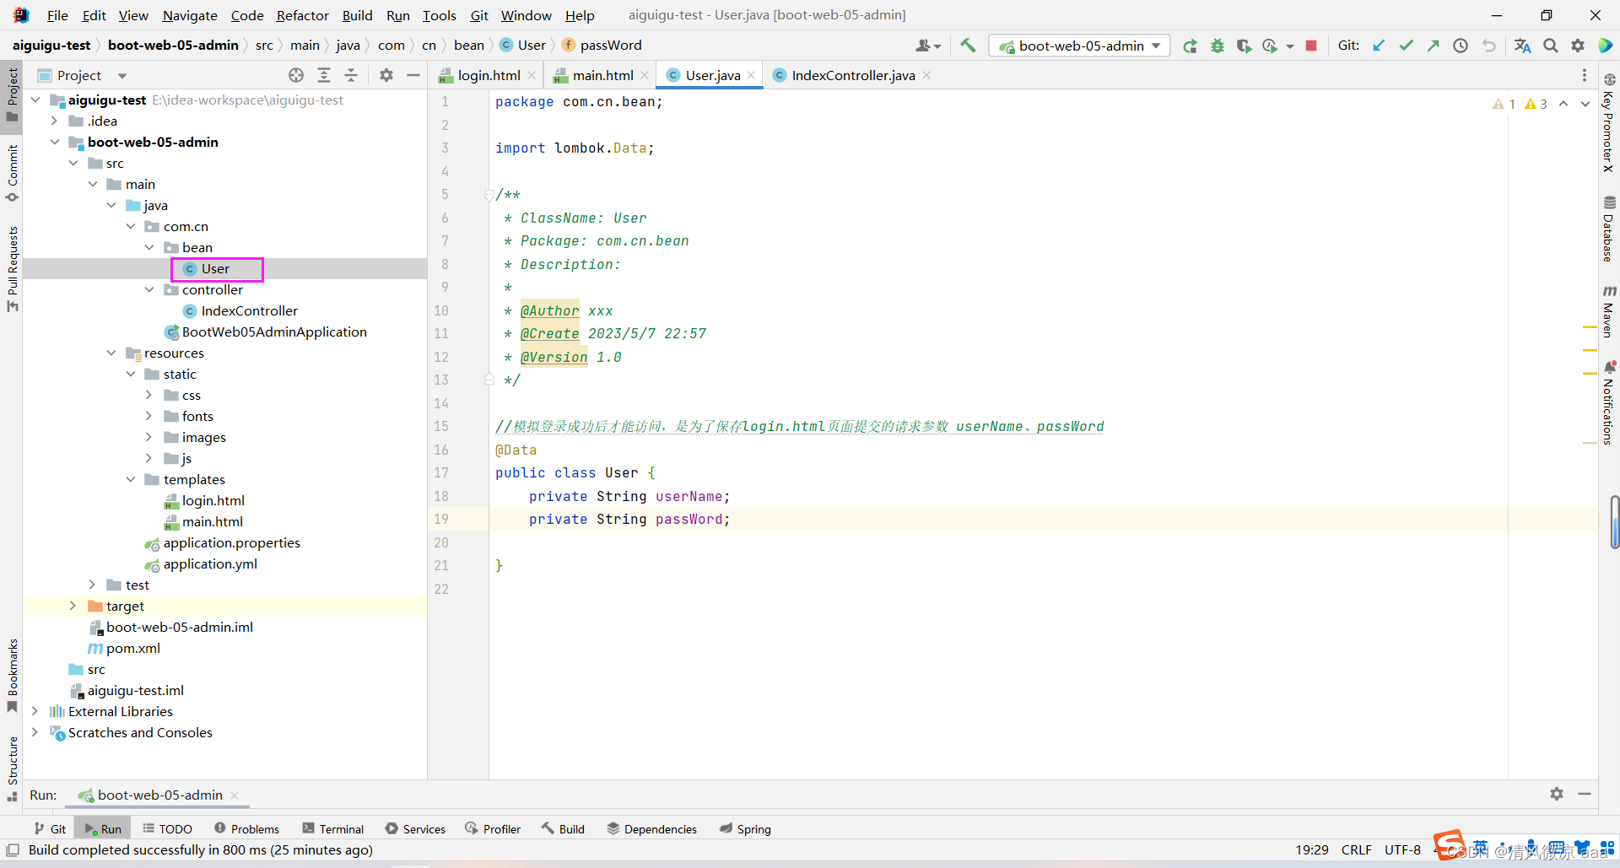Expand the .idea folder
Viewport: 1620px width, 868px height.
click(54, 121)
